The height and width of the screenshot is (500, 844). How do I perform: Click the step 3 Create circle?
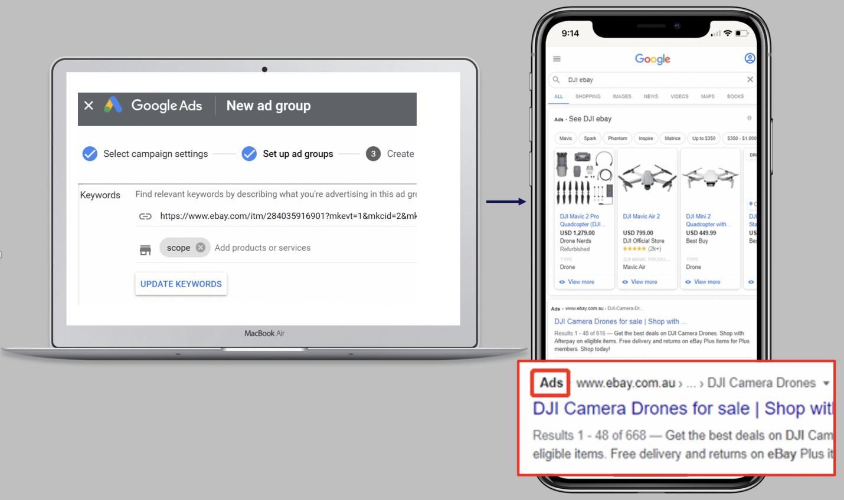373,153
